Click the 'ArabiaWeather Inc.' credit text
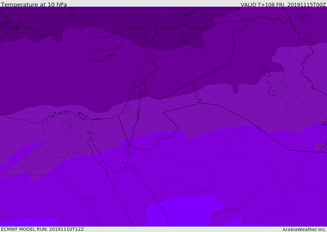This screenshot has width=327, height=232. click(304, 229)
